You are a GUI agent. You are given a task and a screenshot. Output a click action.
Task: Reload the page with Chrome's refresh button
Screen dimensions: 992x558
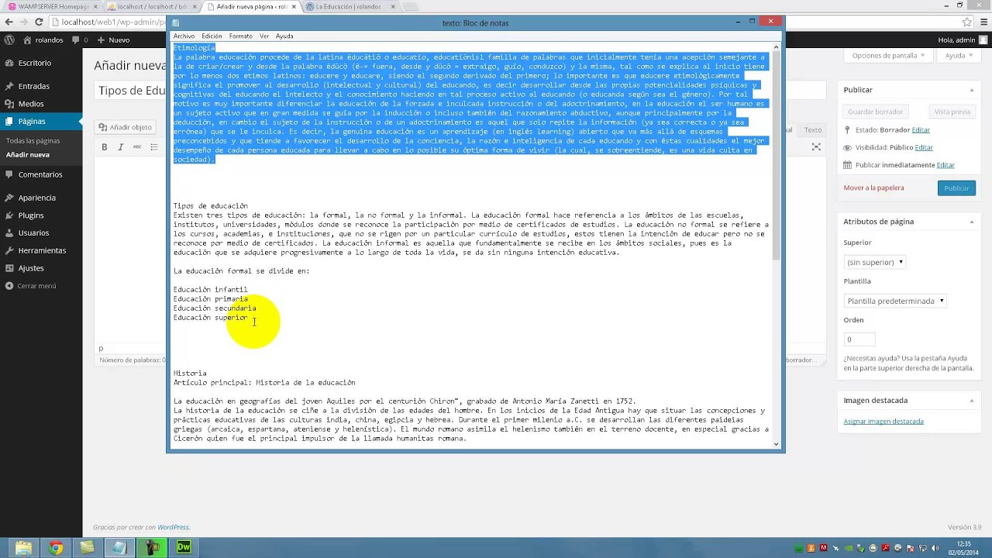pyautogui.click(x=39, y=22)
